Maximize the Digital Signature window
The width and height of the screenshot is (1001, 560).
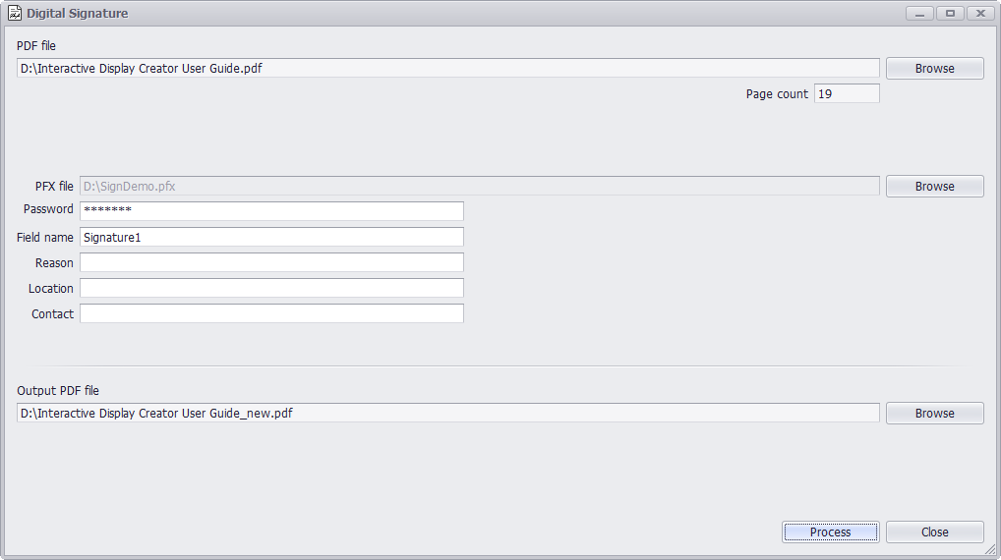pos(950,14)
